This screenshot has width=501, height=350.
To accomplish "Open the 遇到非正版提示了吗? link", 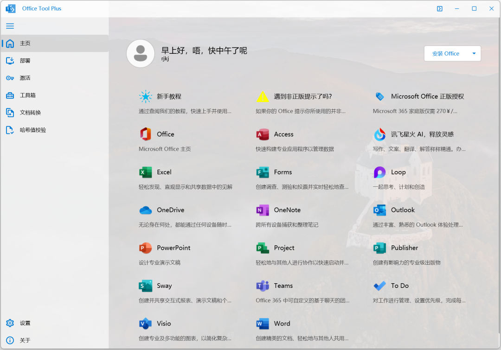I will (x=303, y=96).
